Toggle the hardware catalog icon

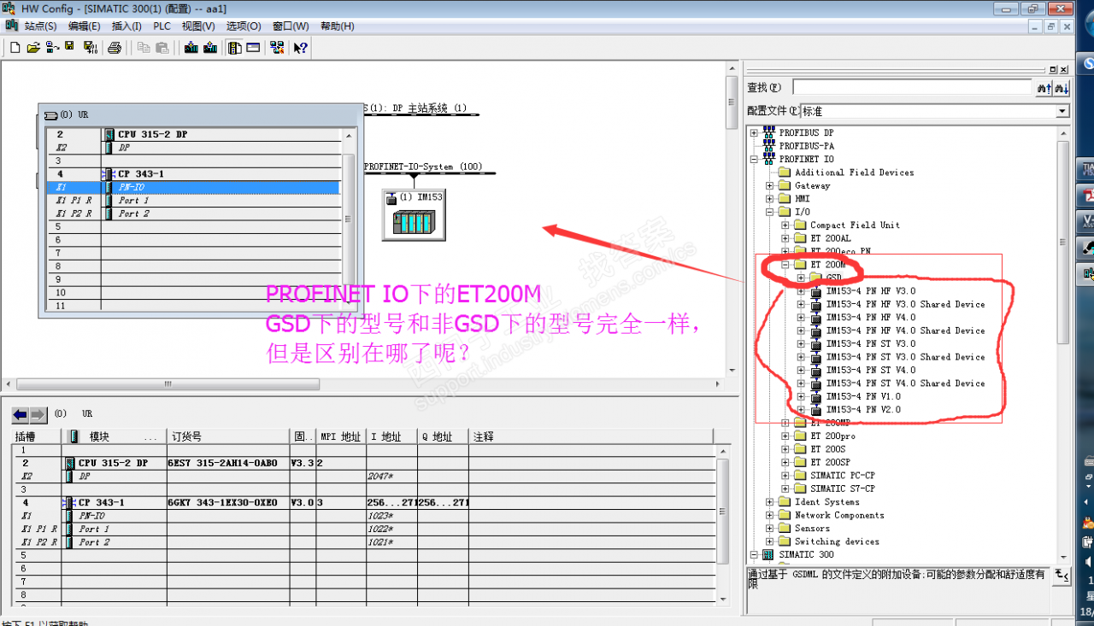[235, 48]
